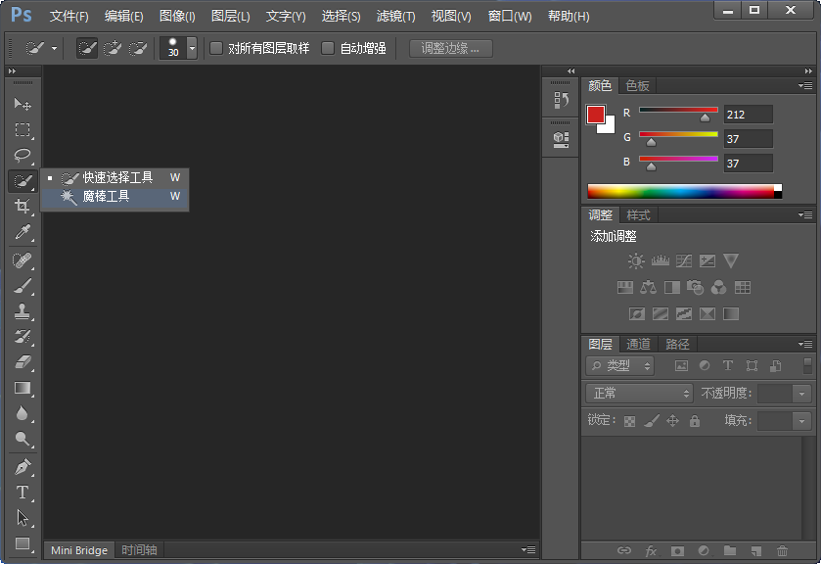Open the brush size picker dropdown
Image resolution: width=821 pixels, height=564 pixels.
click(x=192, y=48)
